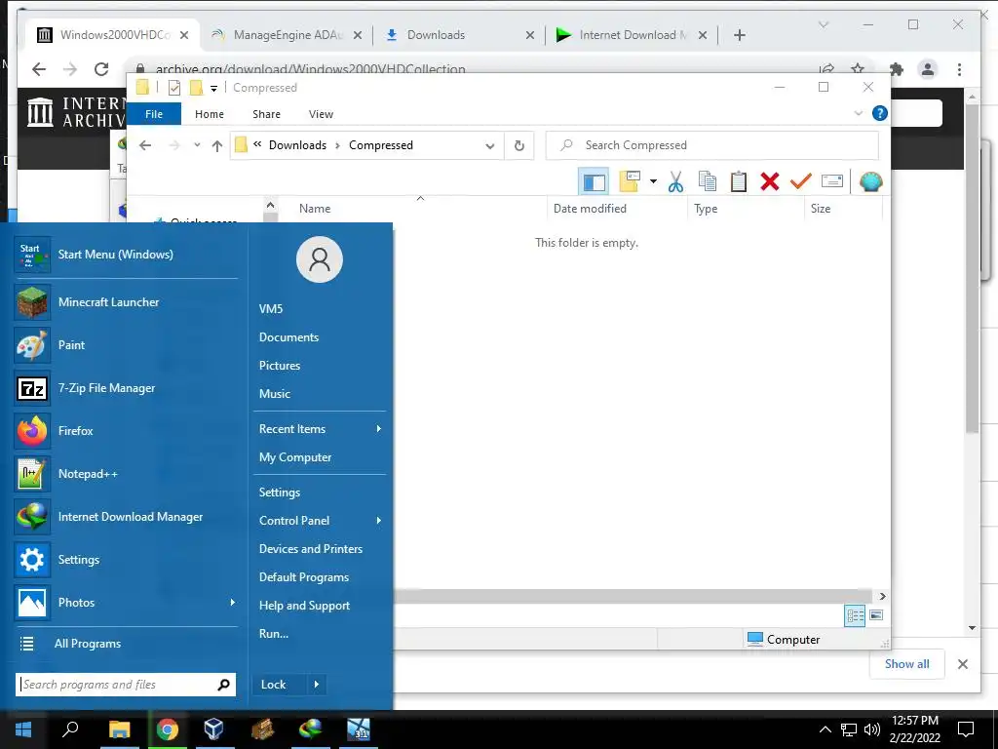
Task: Sort by Date modified column header
Action: [590, 209]
